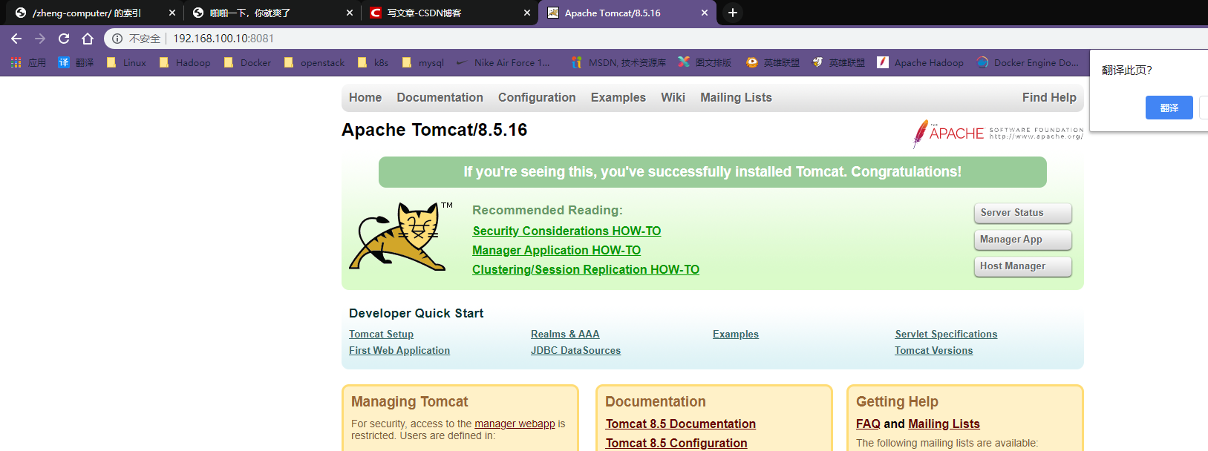Screen dimensions: 1208x451
Task: Click the Apache Tomcat/8.5.16 page heading
Action: pyautogui.click(x=434, y=130)
